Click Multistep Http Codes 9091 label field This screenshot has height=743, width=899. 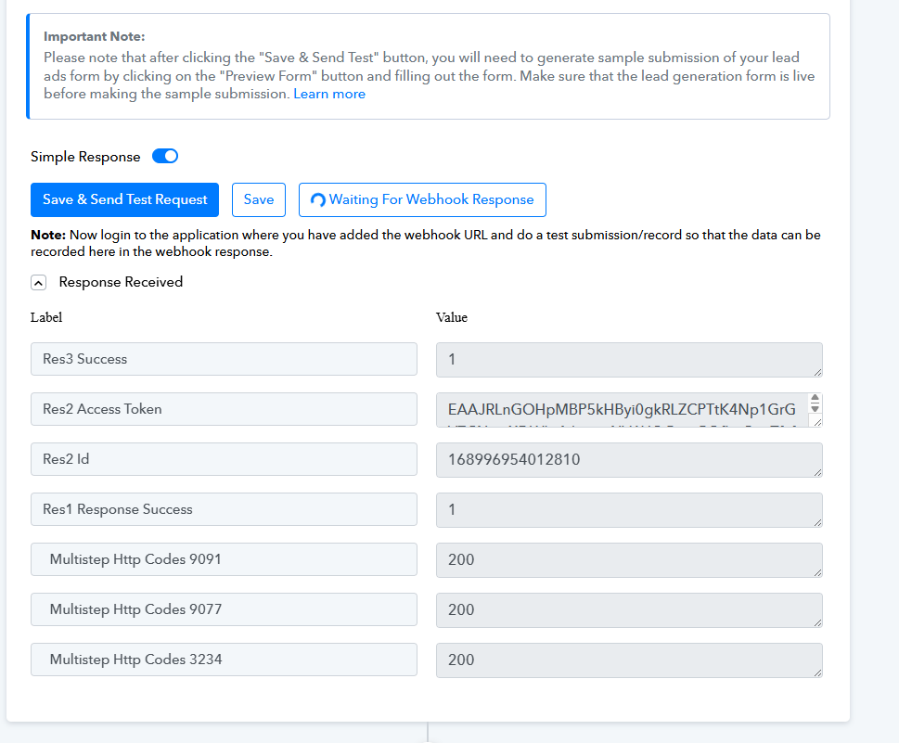pos(224,559)
